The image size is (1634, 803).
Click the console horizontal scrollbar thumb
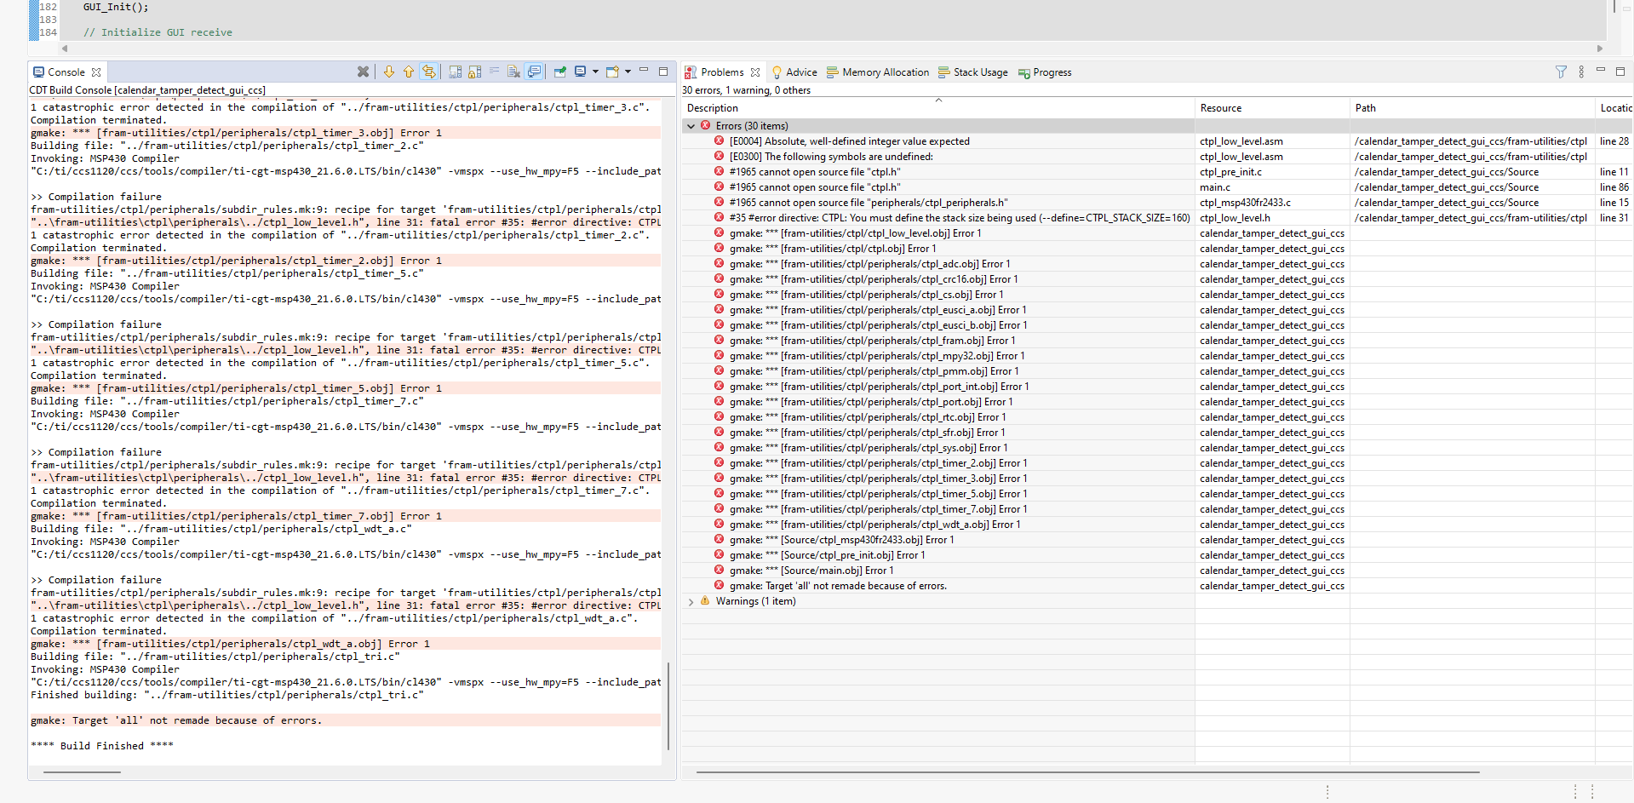[82, 772]
